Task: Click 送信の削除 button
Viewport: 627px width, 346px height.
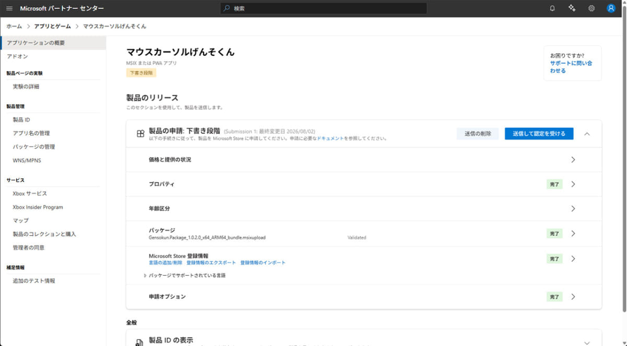Action: [478, 134]
